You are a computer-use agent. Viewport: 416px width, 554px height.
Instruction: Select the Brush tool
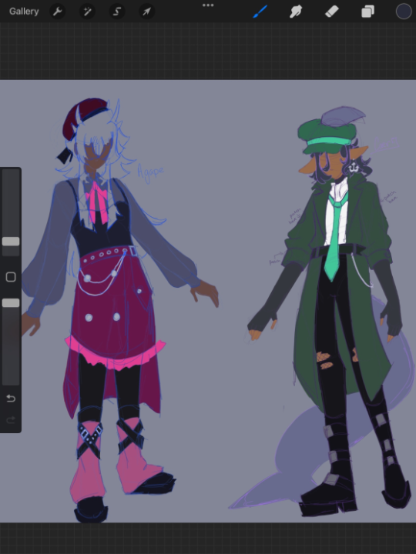[x=260, y=12]
